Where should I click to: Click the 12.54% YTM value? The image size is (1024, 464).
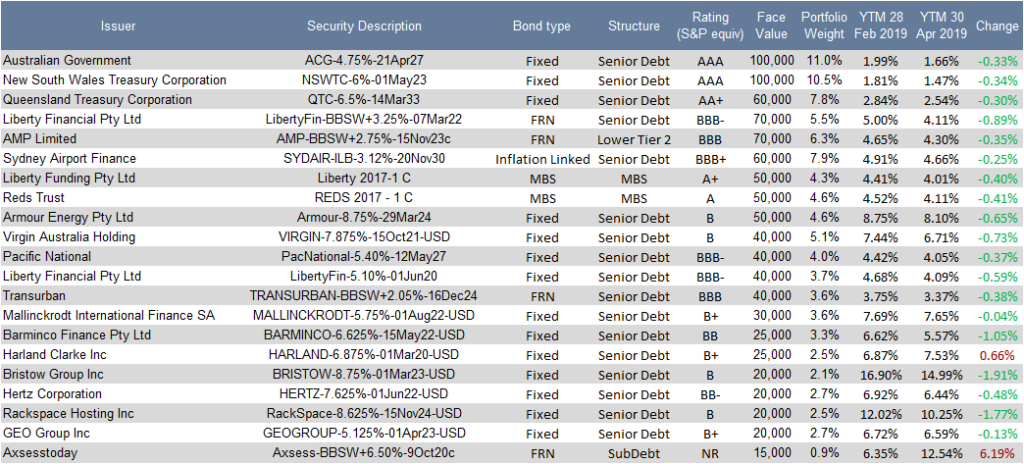tap(941, 453)
